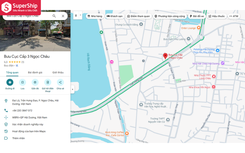The height and width of the screenshot is (153, 245).
Task: Open the street view photo of the post office
Action: coord(35,35)
